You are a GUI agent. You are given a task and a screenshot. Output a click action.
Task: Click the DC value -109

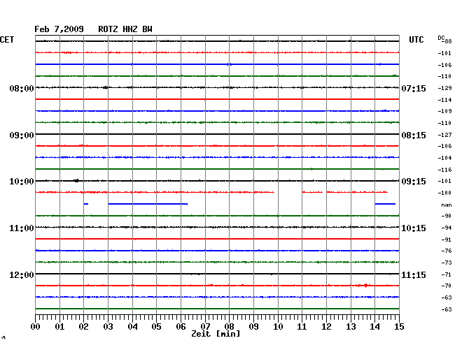point(444,111)
